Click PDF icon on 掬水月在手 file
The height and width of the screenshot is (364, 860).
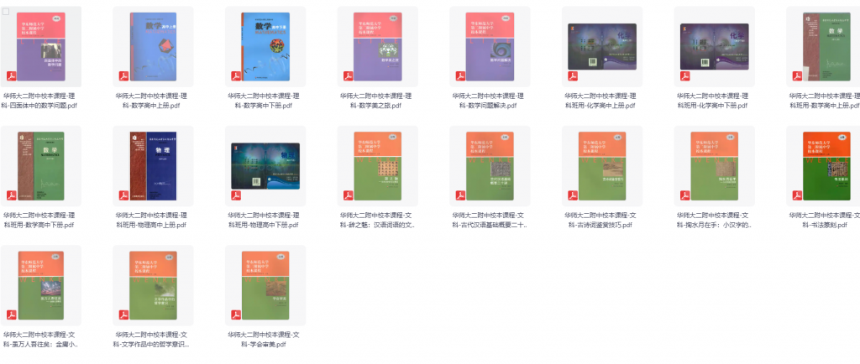coord(685,195)
